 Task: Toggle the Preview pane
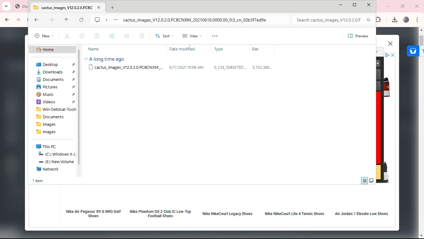(x=358, y=36)
